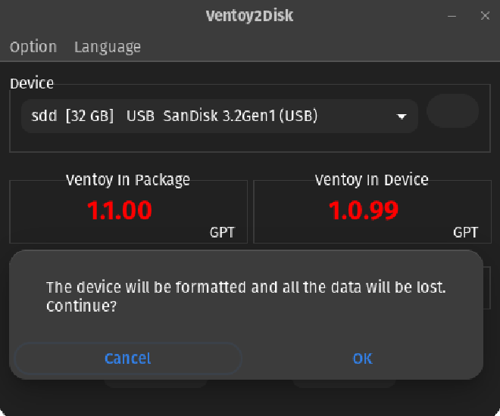Click the 1.1.00 package version number
This screenshot has width=500, height=416.
pos(120,210)
